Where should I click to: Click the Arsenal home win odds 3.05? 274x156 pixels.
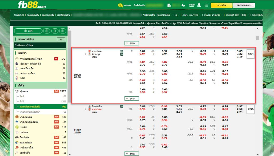click(x=239, y=51)
